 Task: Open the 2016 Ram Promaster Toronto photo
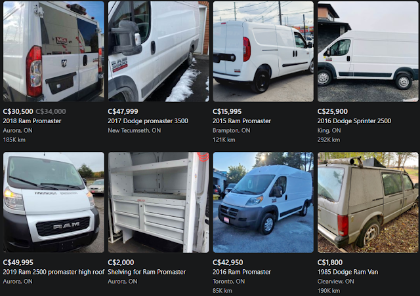pos(263,202)
